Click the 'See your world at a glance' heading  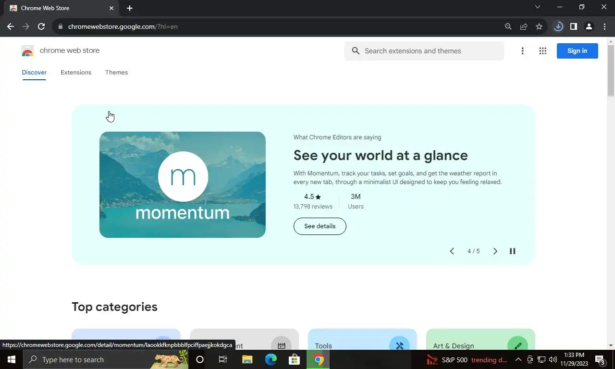click(x=381, y=155)
